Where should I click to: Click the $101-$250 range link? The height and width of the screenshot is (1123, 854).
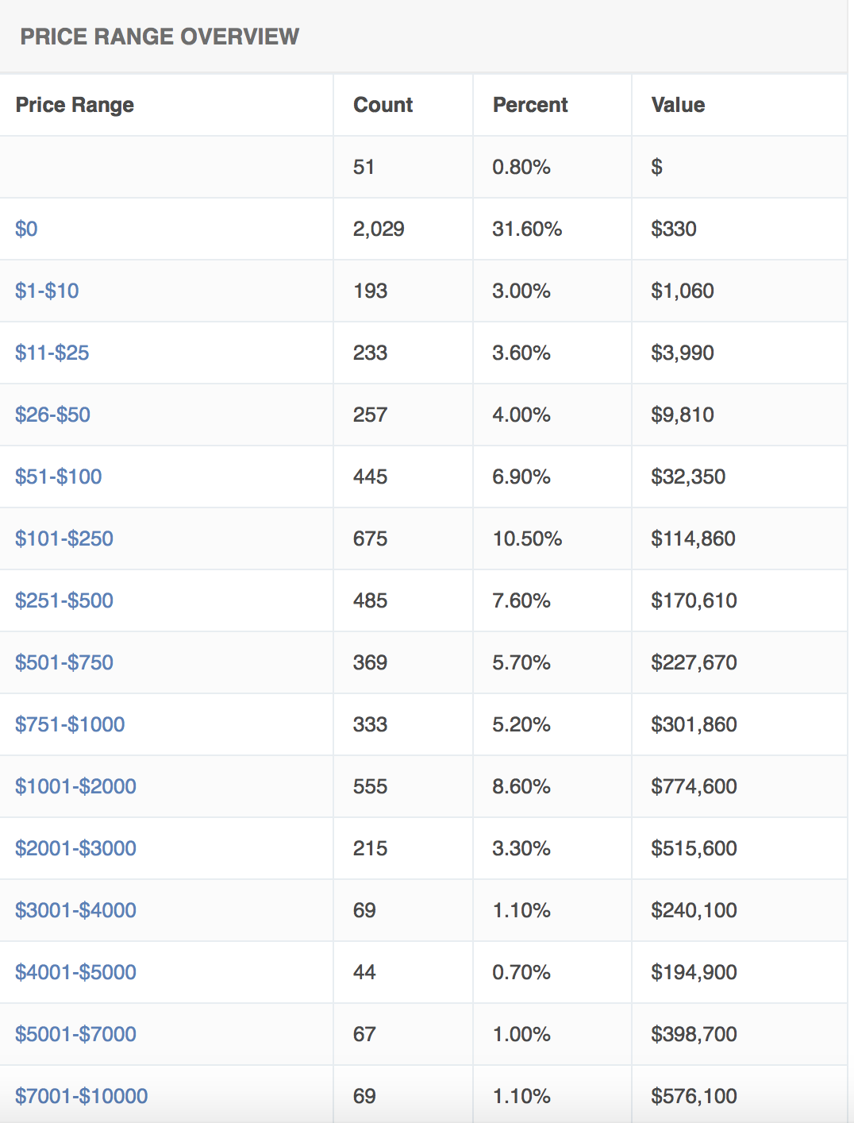tap(63, 538)
